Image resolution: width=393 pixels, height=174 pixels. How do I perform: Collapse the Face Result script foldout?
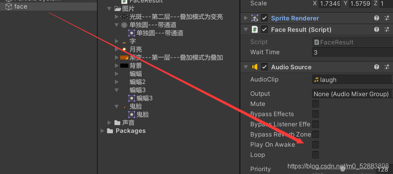[246, 30]
